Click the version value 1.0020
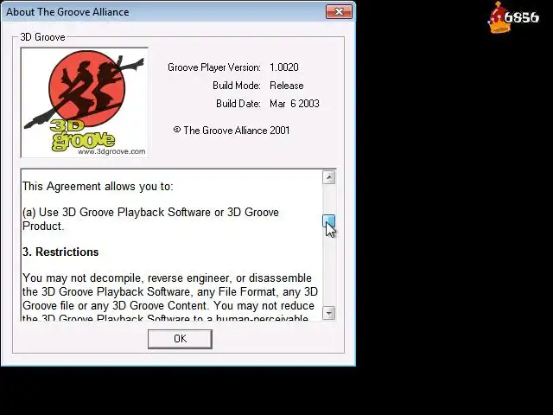The height and width of the screenshot is (415, 553). point(284,67)
